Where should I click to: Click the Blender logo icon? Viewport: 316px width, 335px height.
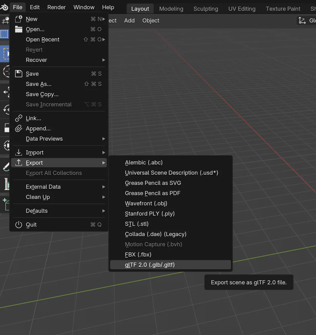pos(4,7)
